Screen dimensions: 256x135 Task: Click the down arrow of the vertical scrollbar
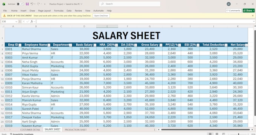[255, 126]
